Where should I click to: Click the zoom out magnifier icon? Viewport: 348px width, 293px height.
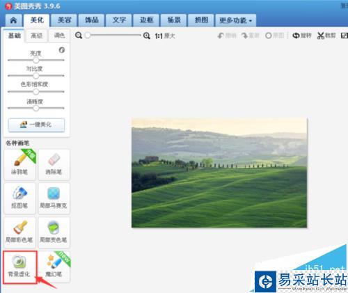pos(79,35)
